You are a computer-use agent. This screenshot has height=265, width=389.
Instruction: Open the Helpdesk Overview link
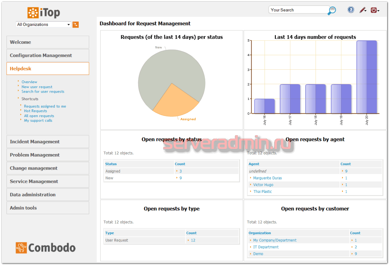[29, 82]
